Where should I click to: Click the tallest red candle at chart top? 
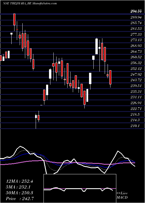[x=14, y=19]
